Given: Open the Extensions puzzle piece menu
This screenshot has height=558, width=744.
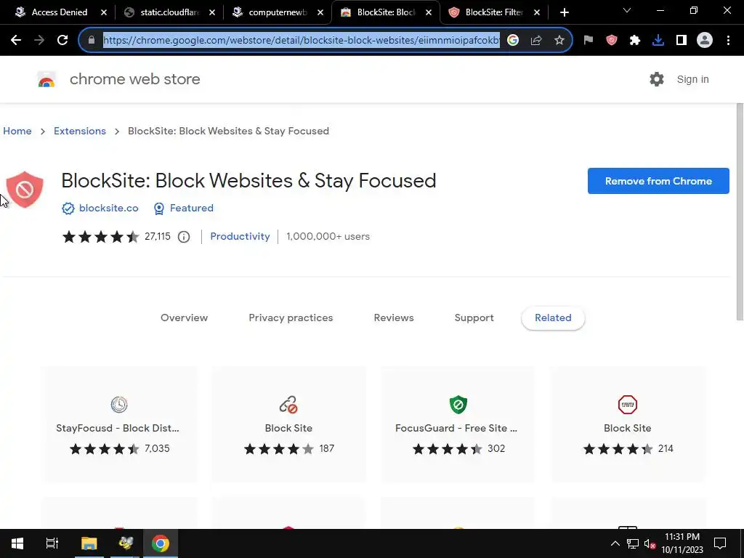Looking at the screenshot, I should (x=635, y=41).
